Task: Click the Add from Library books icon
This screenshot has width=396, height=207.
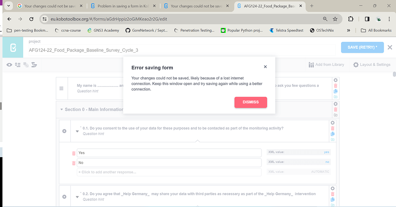Action: tap(311, 65)
